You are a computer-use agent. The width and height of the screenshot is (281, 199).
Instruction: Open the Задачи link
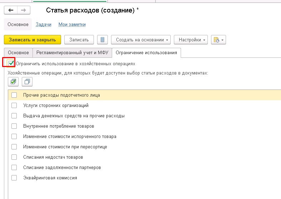(x=44, y=24)
